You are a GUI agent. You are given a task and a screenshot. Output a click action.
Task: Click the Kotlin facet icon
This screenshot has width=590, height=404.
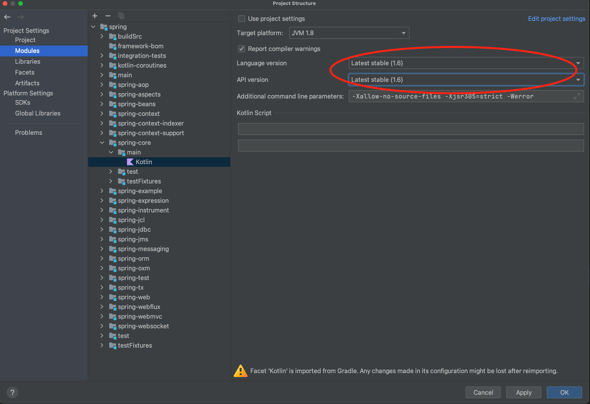[130, 162]
